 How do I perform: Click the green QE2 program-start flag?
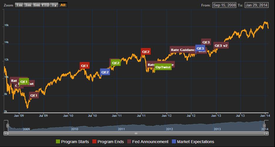(x=116, y=63)
